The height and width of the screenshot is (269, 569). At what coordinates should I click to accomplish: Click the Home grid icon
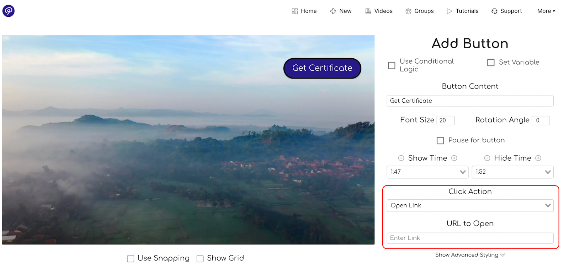(x=295, y=11)
